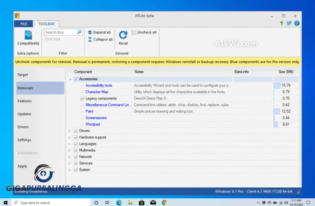315x206 pixels.
Task: Open Task View on the taskbar
Action: (x=107, y=203)
